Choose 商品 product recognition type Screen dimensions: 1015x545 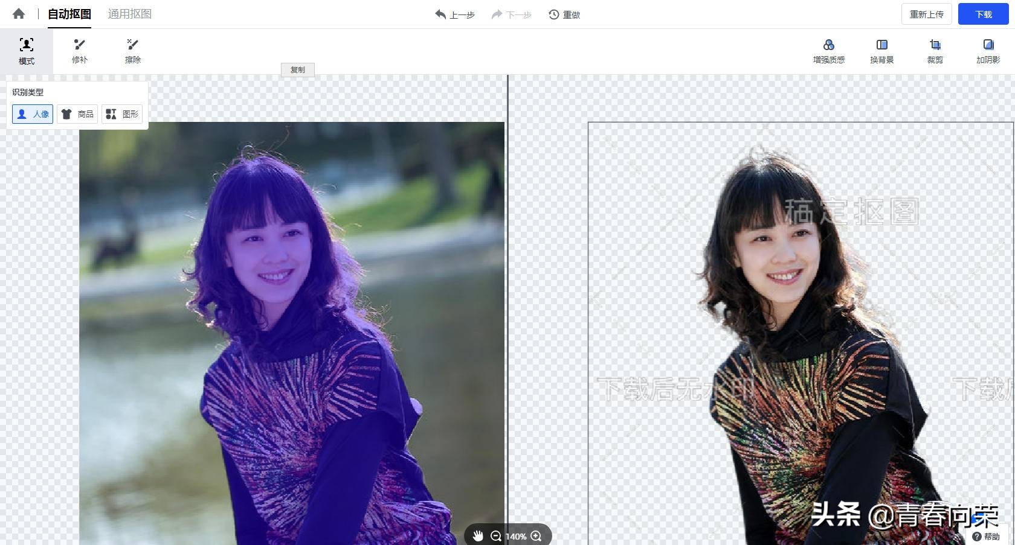tap(77, 114)
